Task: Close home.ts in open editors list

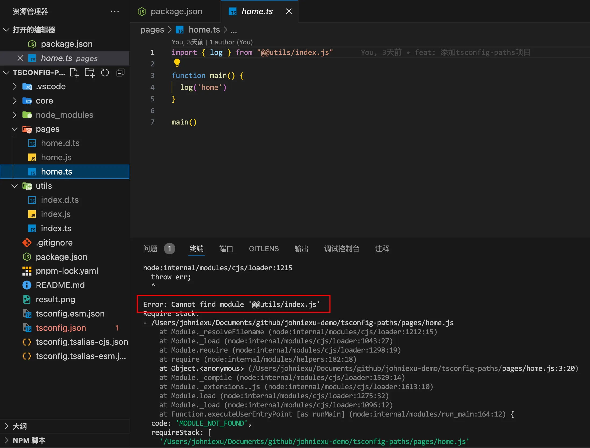Action: click(x=20, y=58)
